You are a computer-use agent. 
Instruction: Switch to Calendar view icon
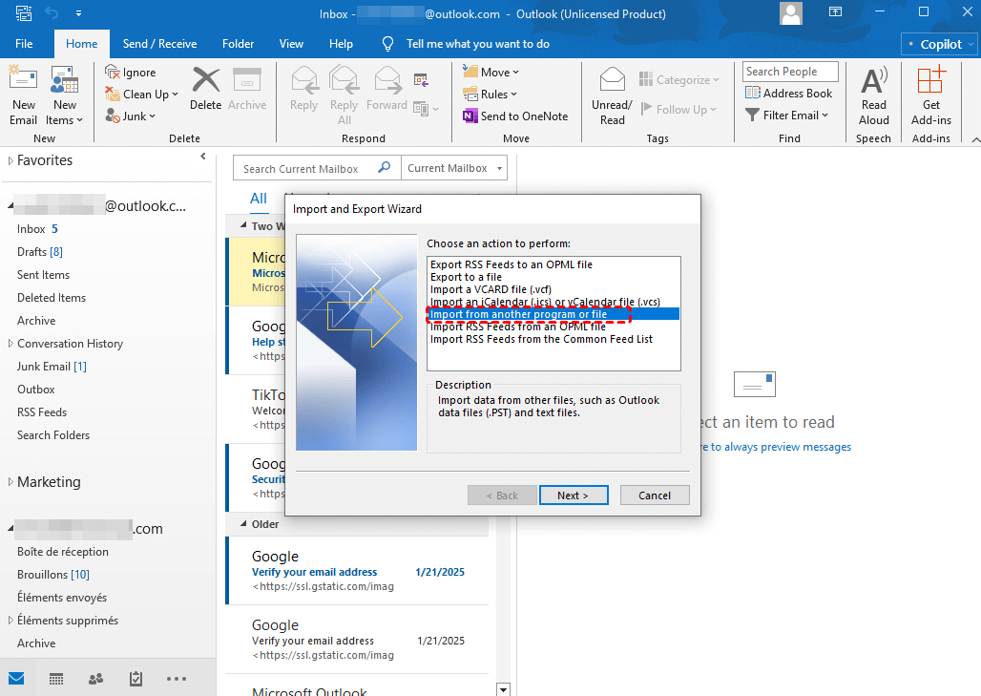(56, 679)
